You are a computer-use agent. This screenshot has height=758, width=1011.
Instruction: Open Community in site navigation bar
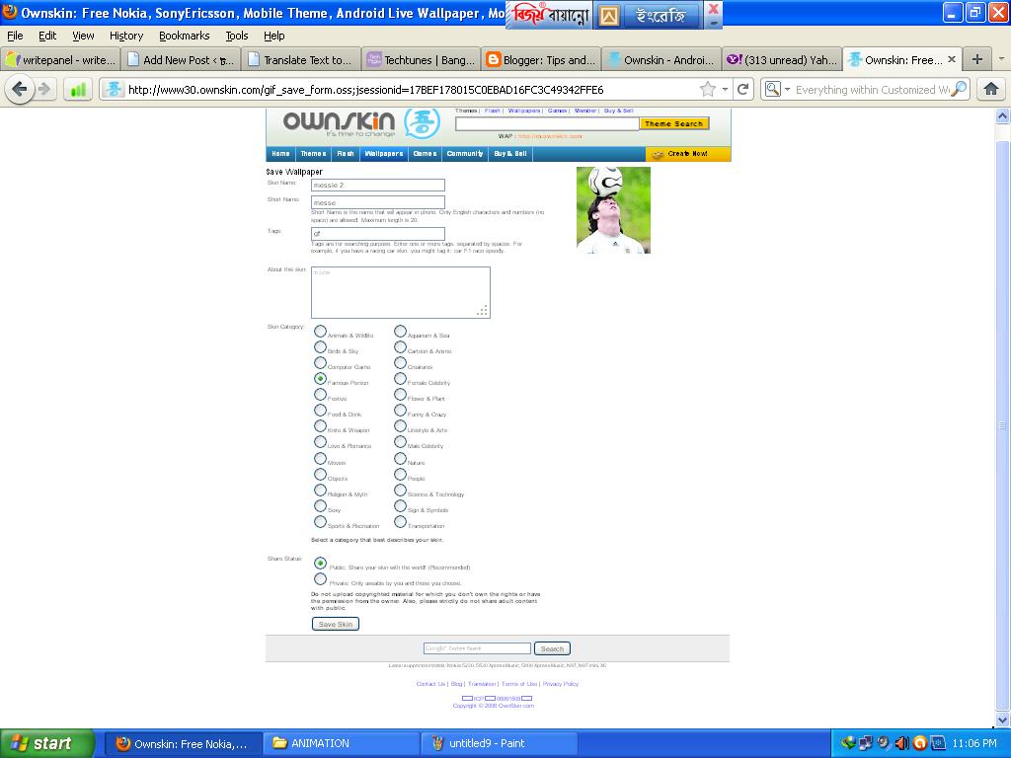[465, 153]
